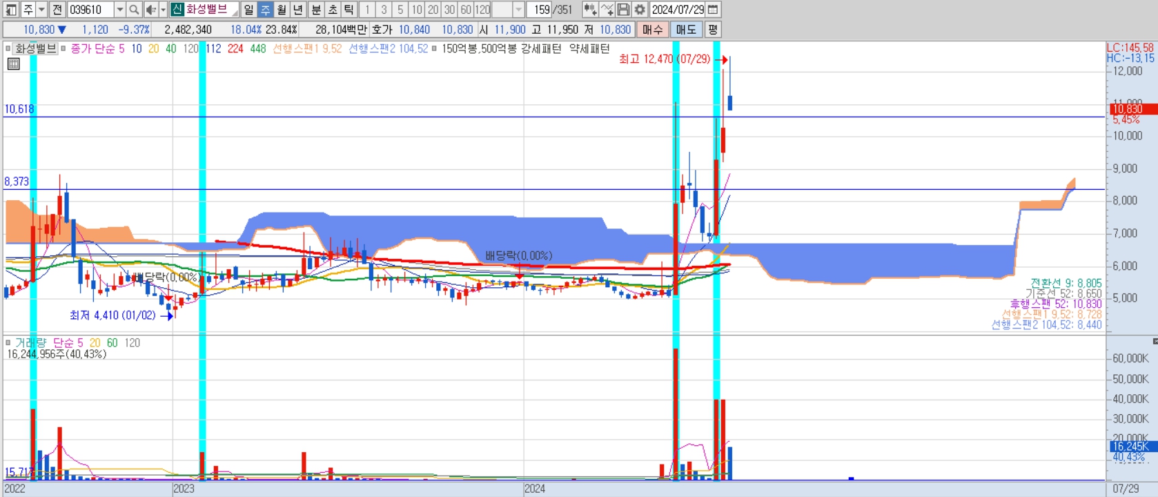Click the 전 button beside stock code
The height and width of the screenshot is (497, 1158).
pyautogui.click(x=57, y=10)
